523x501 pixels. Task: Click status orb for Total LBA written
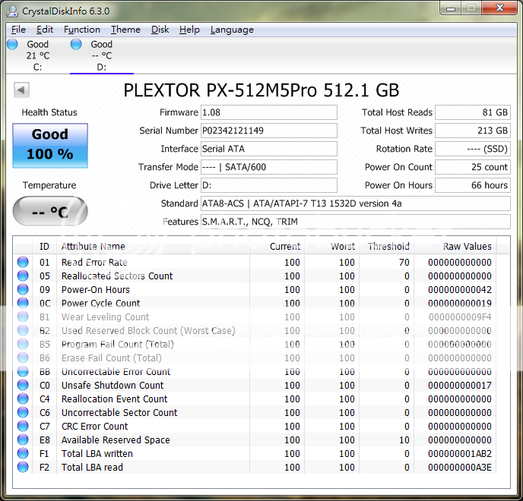click(23, 453)
